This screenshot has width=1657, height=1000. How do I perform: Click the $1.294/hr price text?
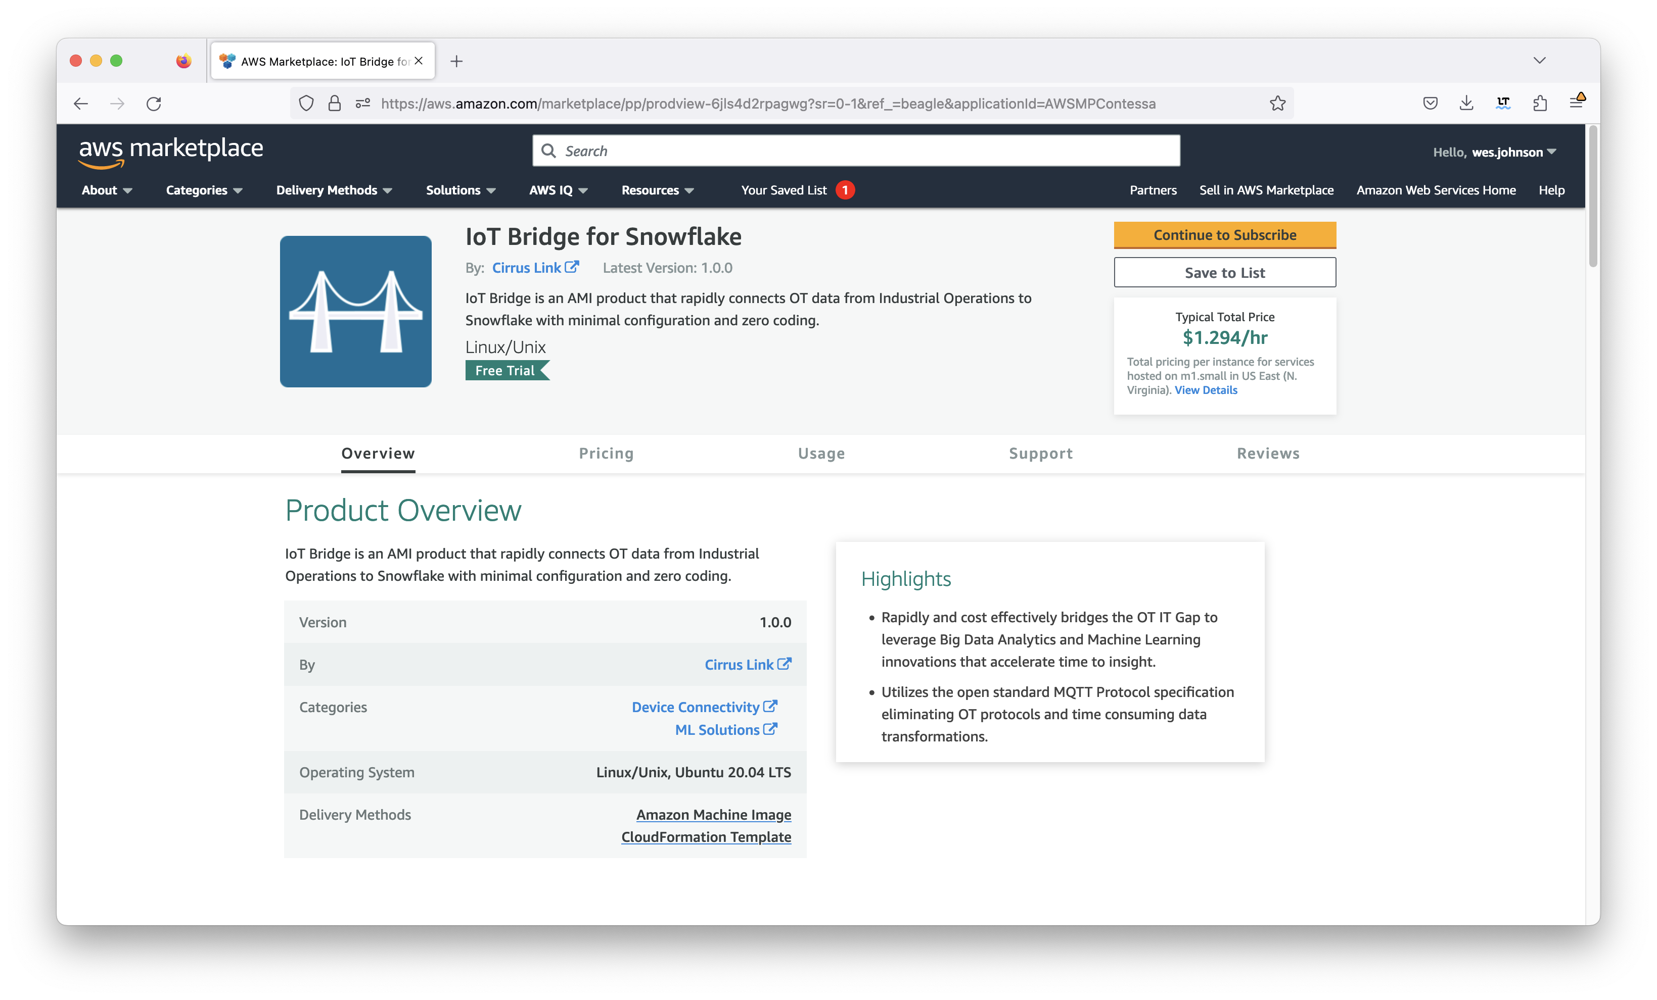pos(1225,337)
